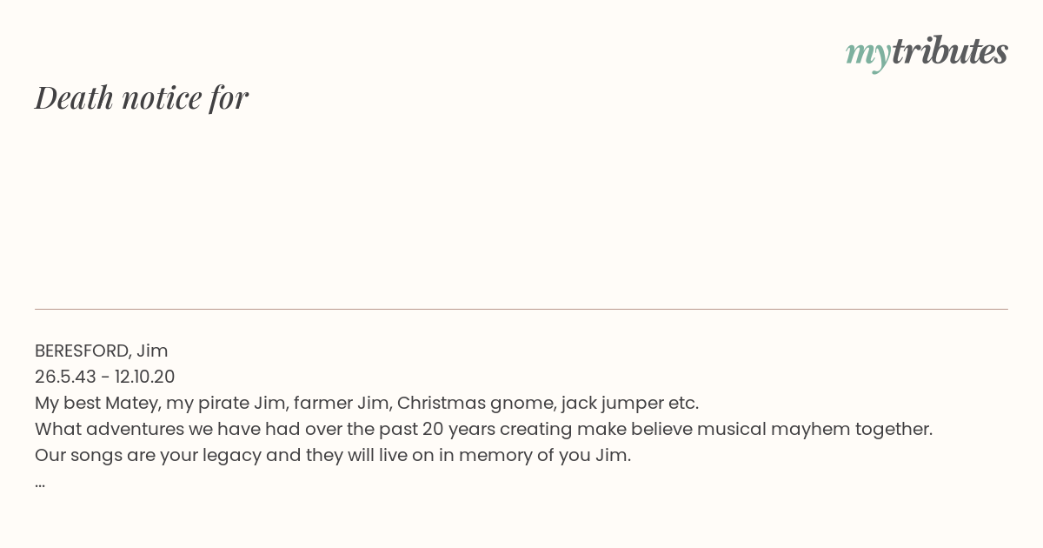Click the mytributes logo
1043x548 pixels.
pyautogui.click(x=927, y=53)
